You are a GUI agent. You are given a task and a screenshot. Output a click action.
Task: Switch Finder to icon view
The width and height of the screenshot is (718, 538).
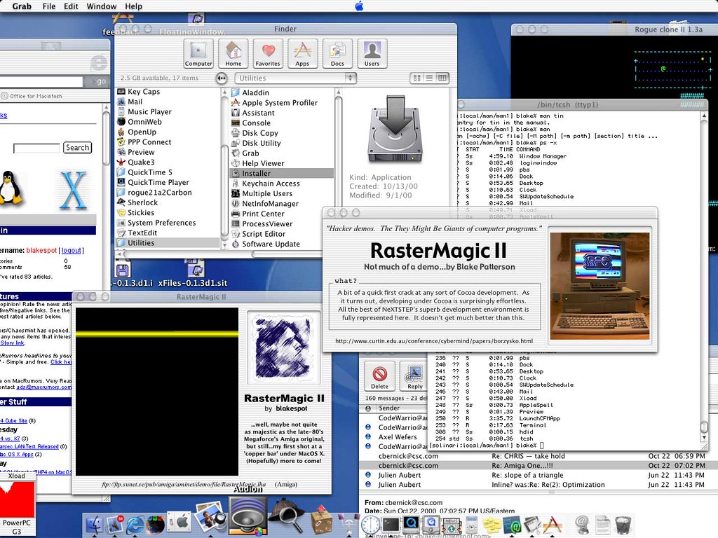coord(416,78)
